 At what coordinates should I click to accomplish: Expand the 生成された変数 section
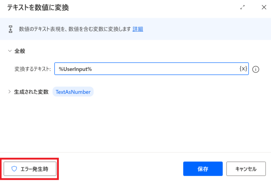pyautogui.click(x=9, y=92)
